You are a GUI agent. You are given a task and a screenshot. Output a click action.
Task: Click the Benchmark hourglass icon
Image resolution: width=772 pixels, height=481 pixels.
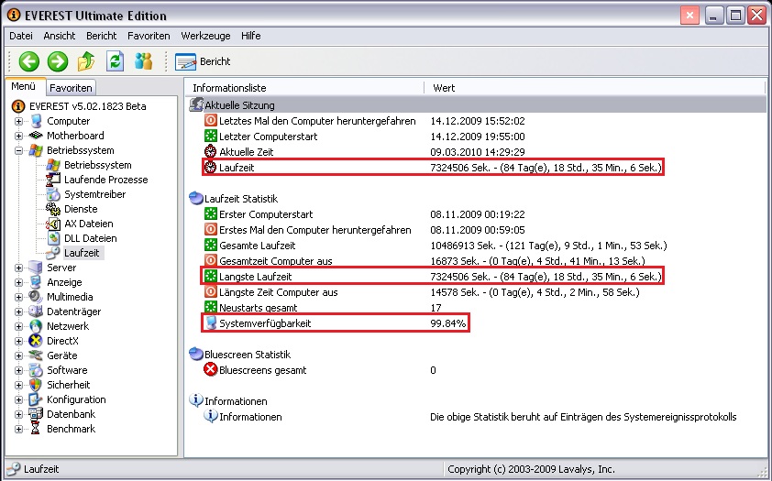[x=36, y=429]
